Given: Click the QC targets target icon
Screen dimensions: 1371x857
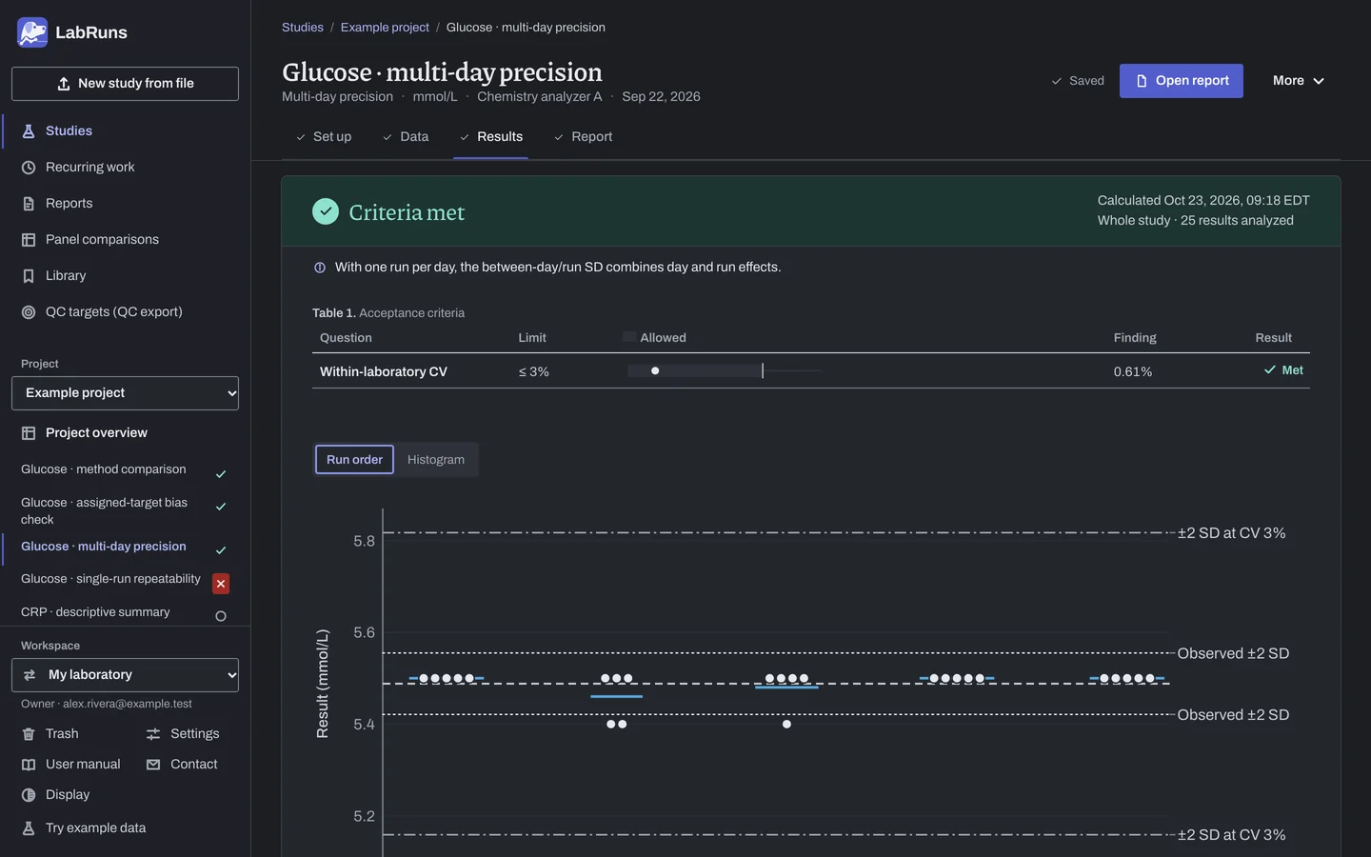Looking at the screenshot, I should pyautogui.click(x=29, y=312).
